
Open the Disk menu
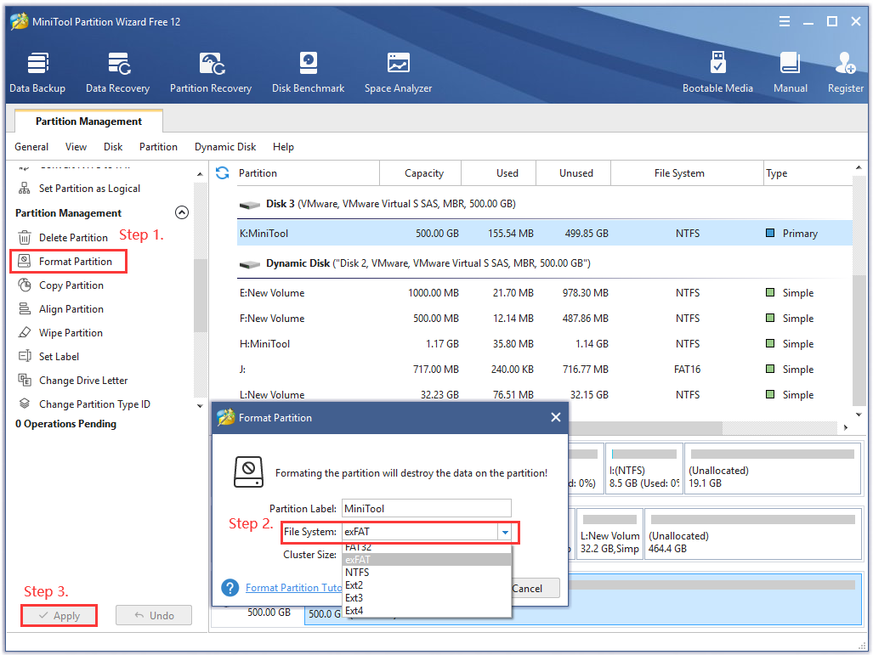click(113, 147)
